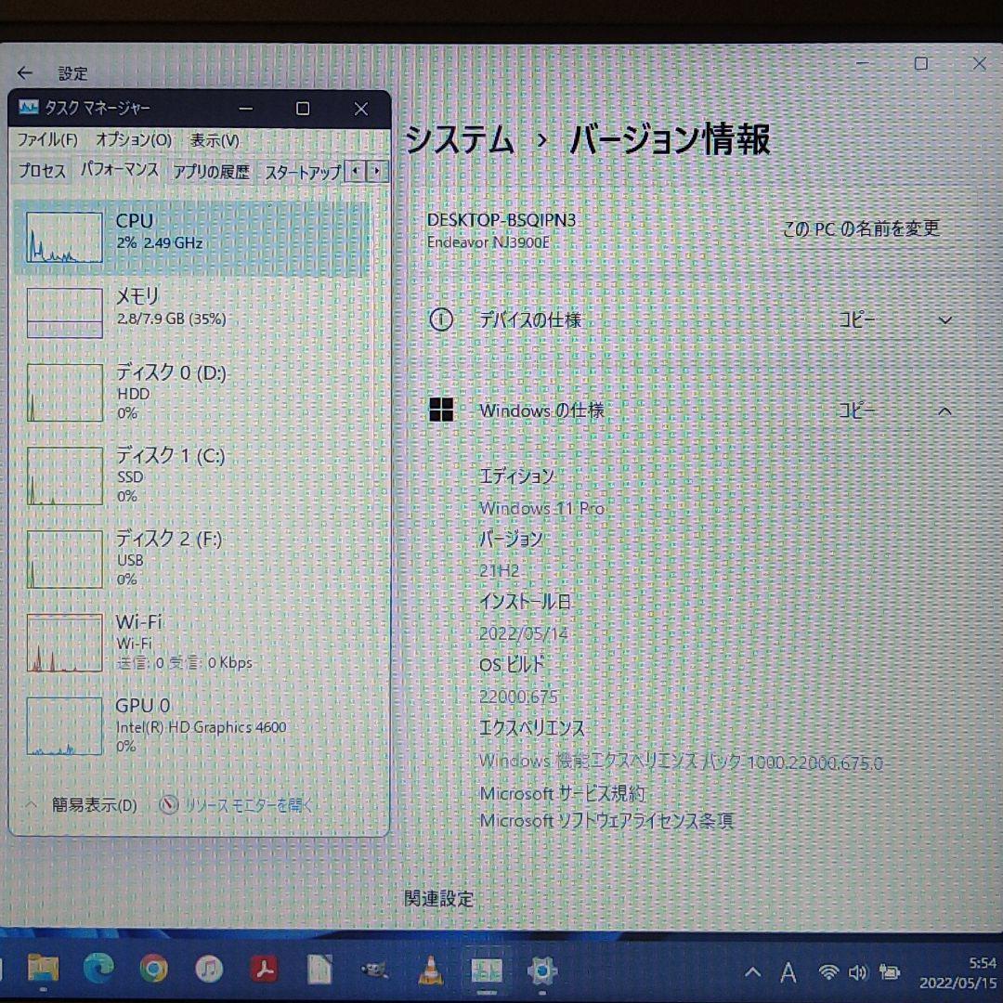This screenshot has height=1003, width=1003.
Task: Expand デバイスの仕様 section
Action: click(x=945, y=319)
